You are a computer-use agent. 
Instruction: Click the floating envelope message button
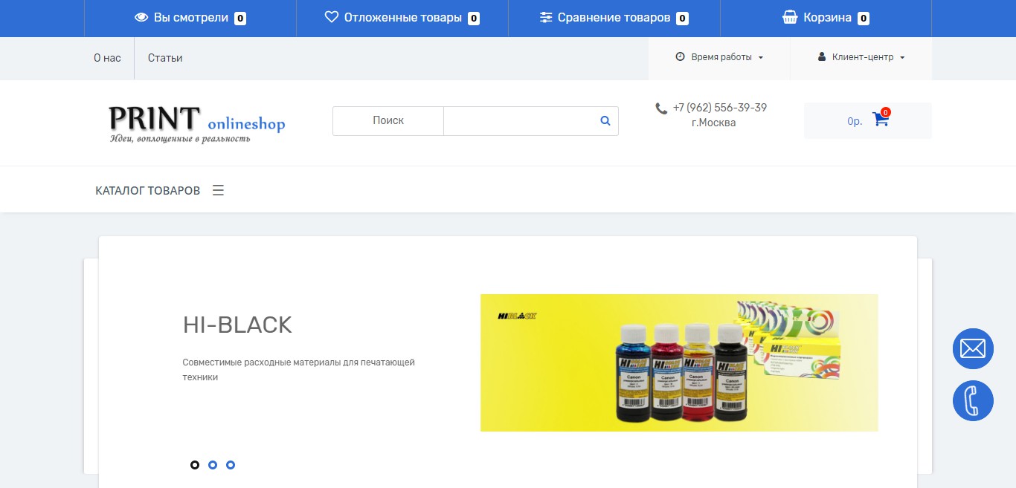(973, 348)
